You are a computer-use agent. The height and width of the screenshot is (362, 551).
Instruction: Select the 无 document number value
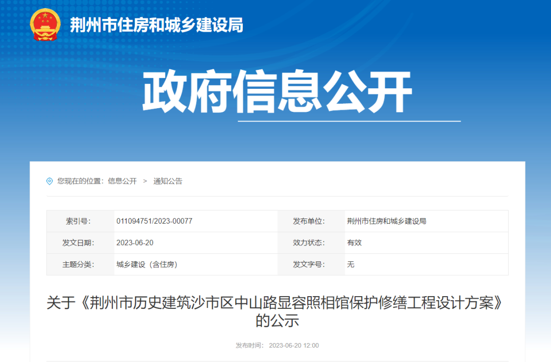[x=350, y=264]
